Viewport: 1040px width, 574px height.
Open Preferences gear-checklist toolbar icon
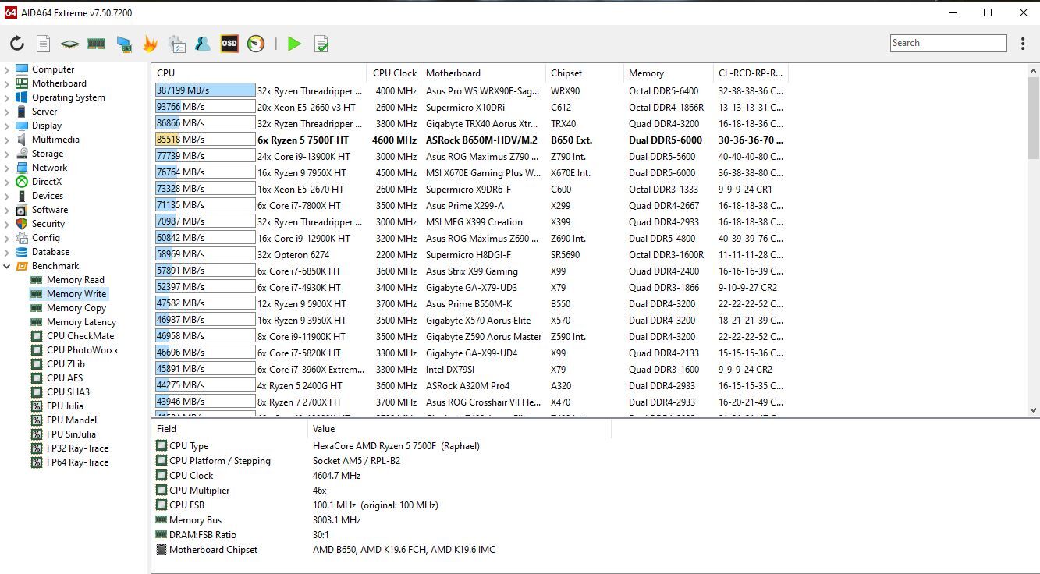pos(176,44)
